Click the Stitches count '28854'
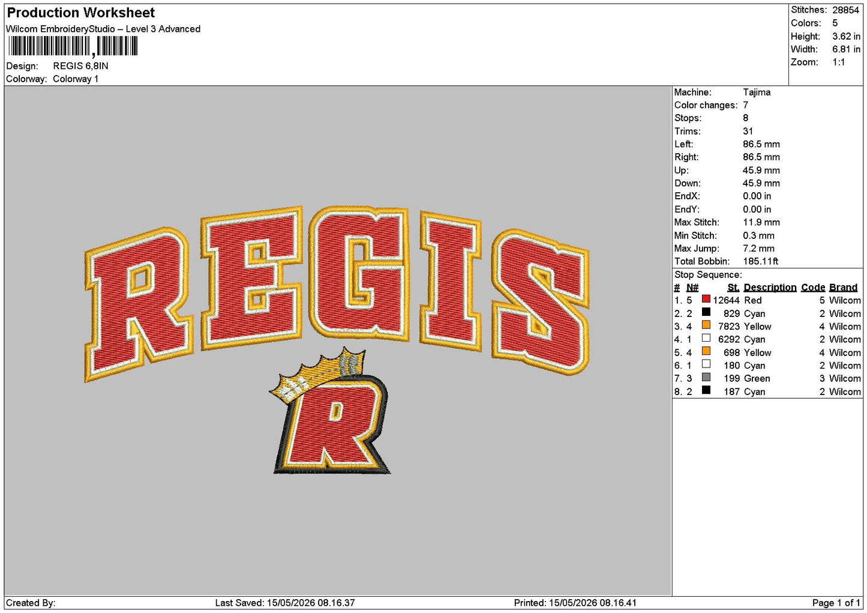The height and width of the screenshot is (613, 867). 845,10
